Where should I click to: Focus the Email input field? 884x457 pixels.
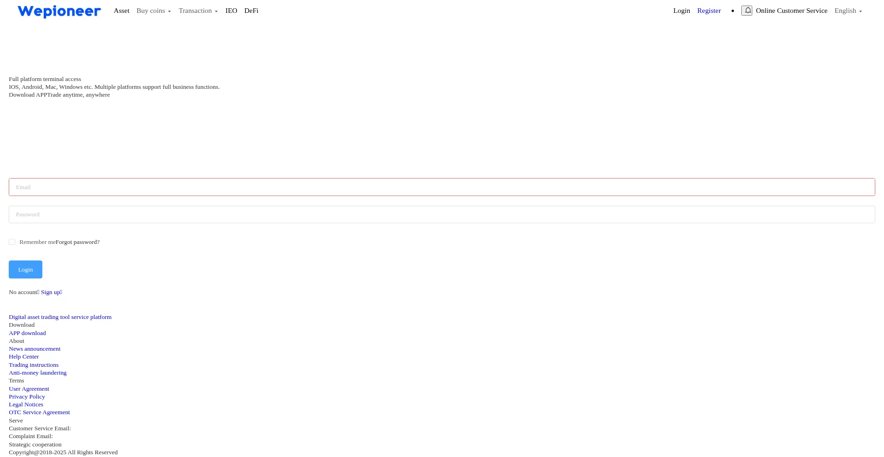point(442,187)
